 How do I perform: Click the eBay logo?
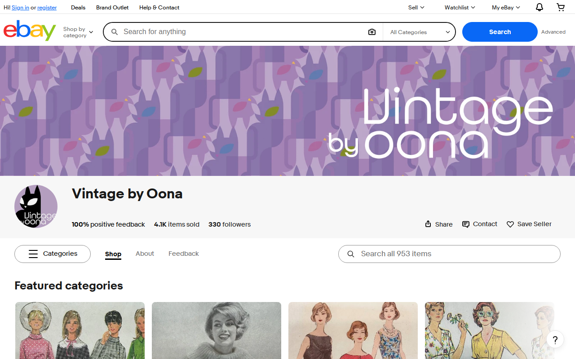click(30, 31)
